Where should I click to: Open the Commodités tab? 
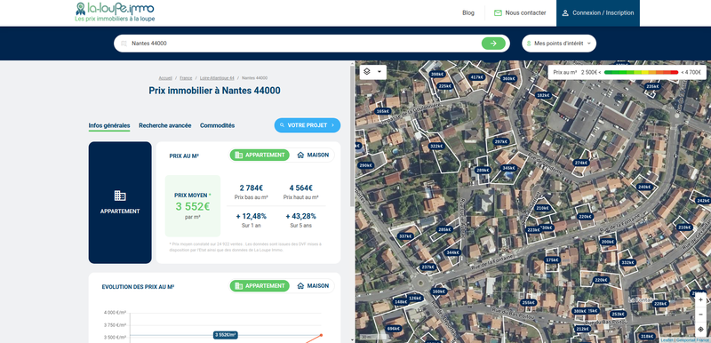217,125
